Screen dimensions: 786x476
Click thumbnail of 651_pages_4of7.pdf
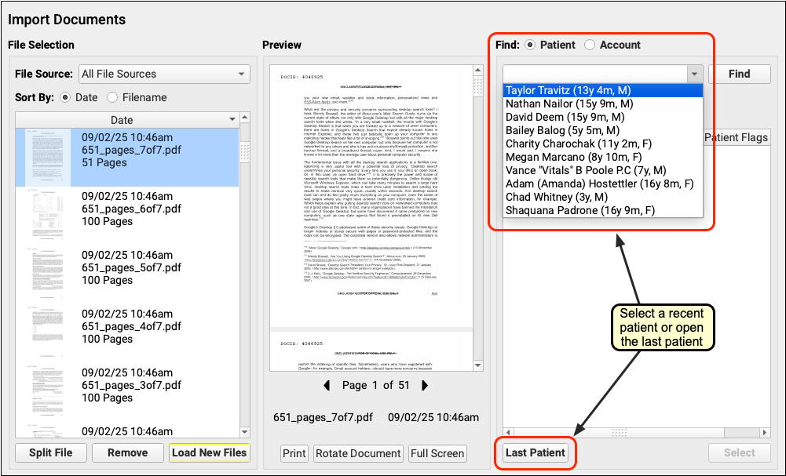pos(48,333)
